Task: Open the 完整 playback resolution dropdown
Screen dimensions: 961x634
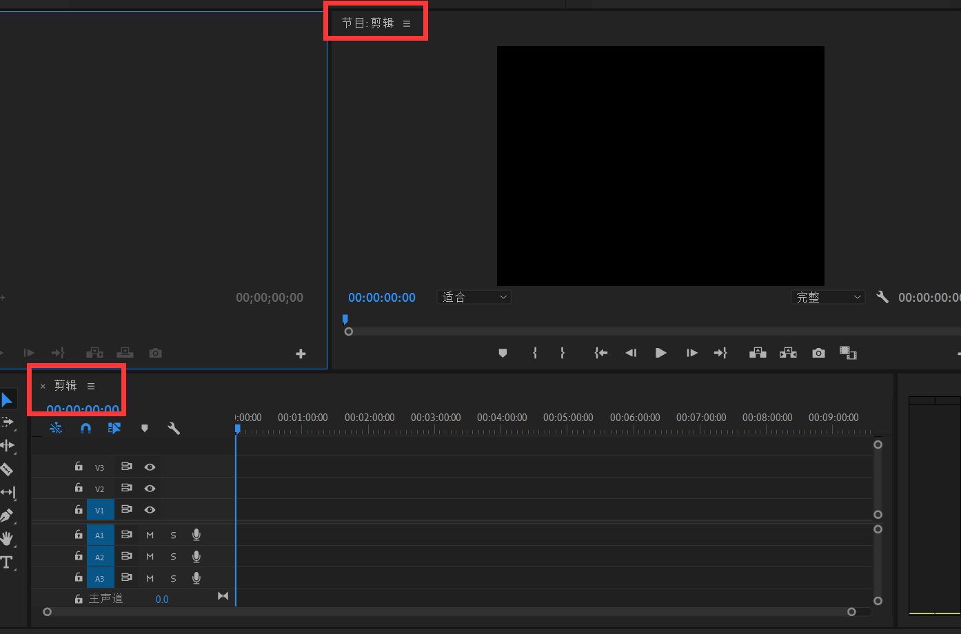Action: [x=828, y=297]
